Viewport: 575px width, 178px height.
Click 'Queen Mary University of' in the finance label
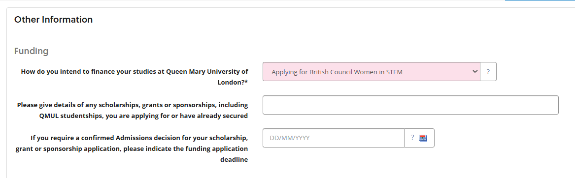pos(207,71)
